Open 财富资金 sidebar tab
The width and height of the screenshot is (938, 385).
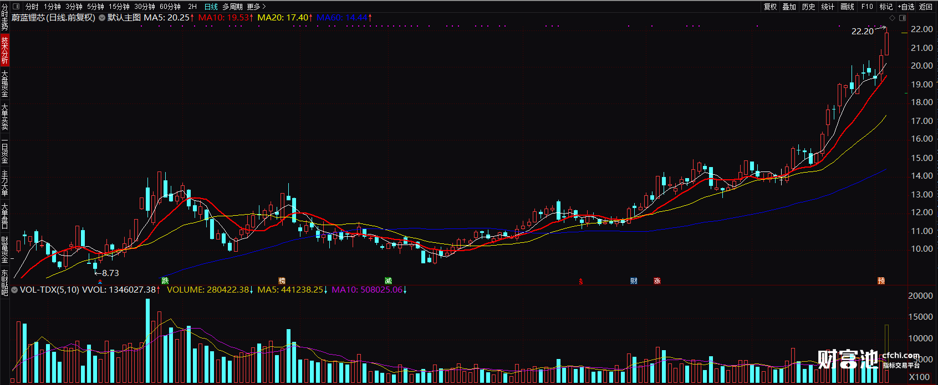[x=4, y=250]
